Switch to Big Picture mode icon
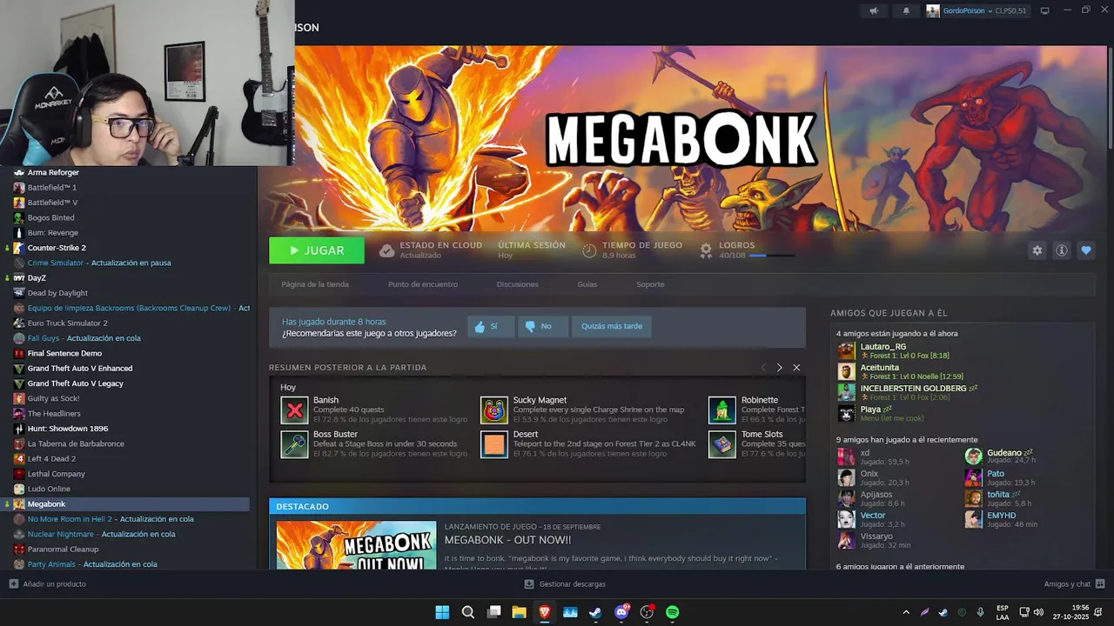Image resolution: width=1114 pixels, height=626 pixels. [x=1044, y=10]
